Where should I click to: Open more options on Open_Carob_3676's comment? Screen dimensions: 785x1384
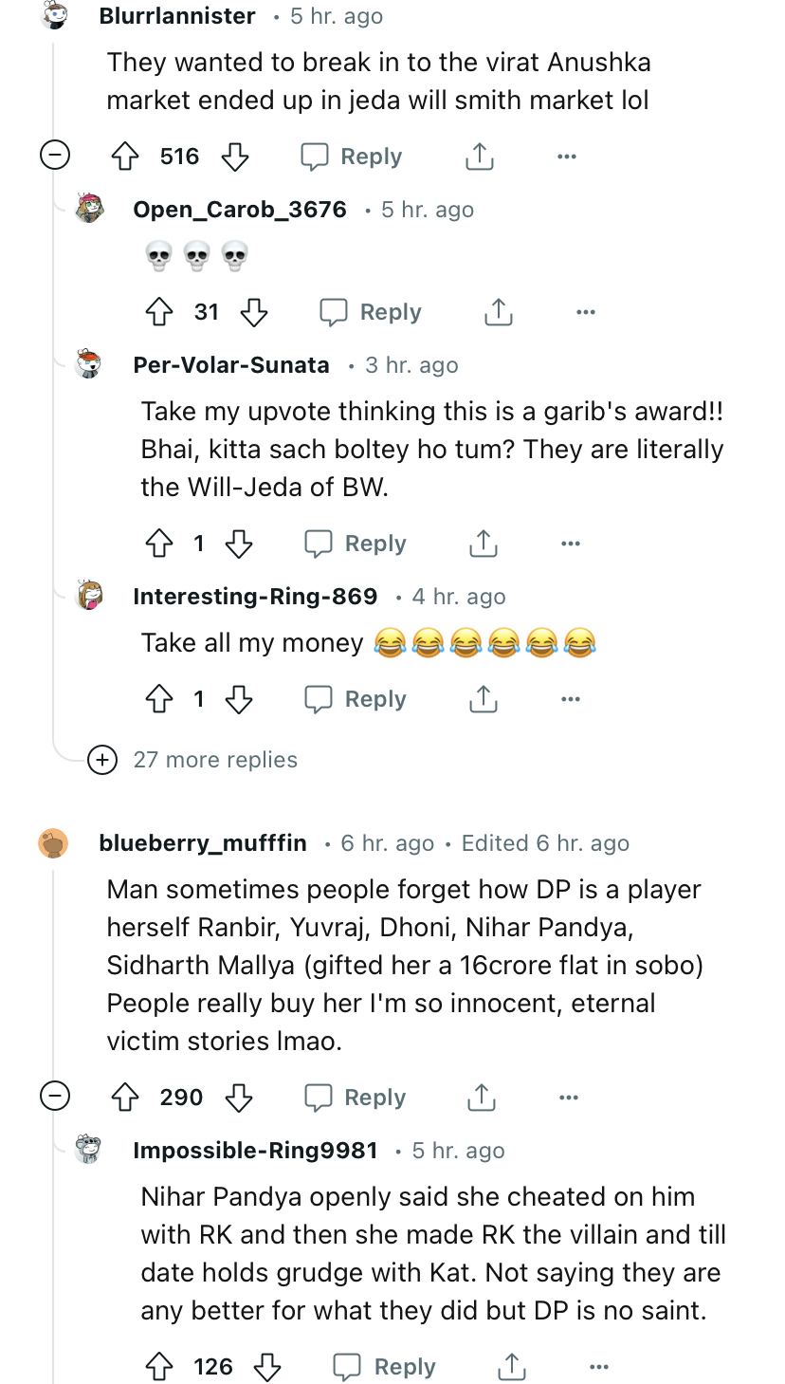pyautogui.click(x=586, y=312)
